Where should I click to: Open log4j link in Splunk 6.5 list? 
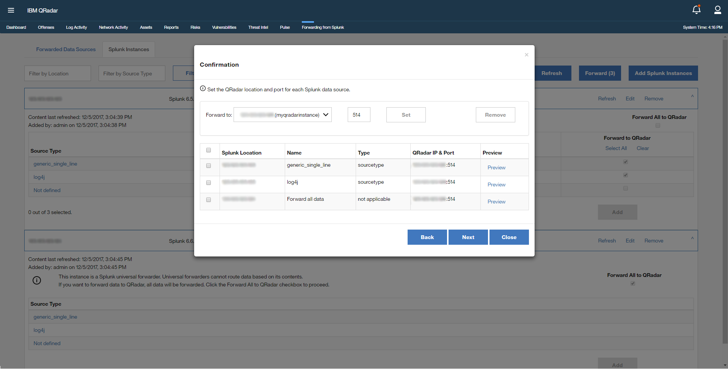tap(39, 177)
